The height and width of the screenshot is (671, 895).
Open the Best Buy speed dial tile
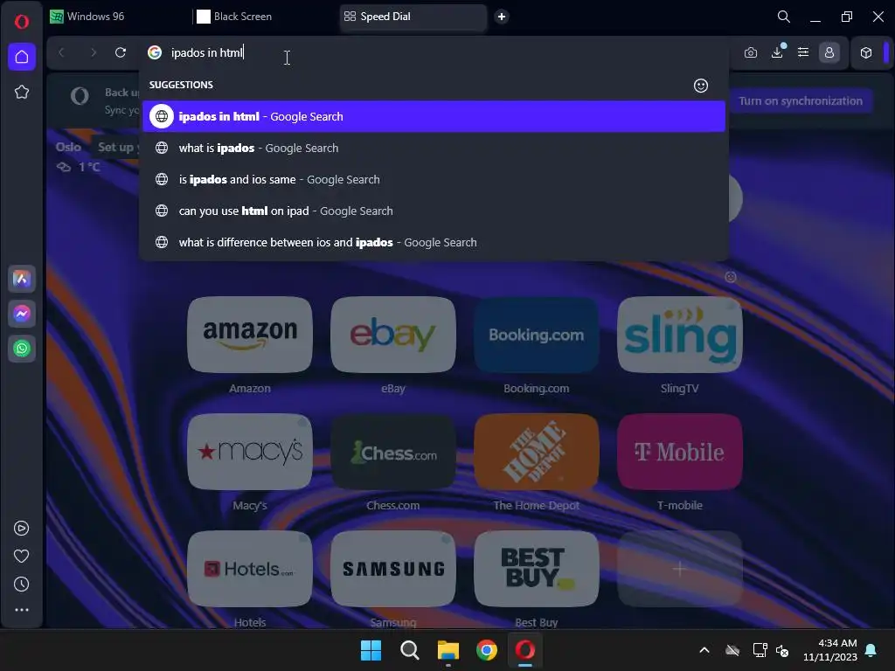click(x=537, y=568)
